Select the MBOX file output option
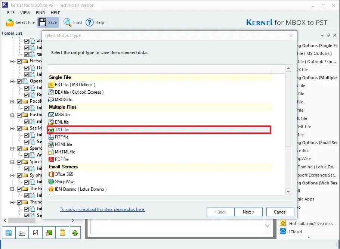 click(64, 100)
